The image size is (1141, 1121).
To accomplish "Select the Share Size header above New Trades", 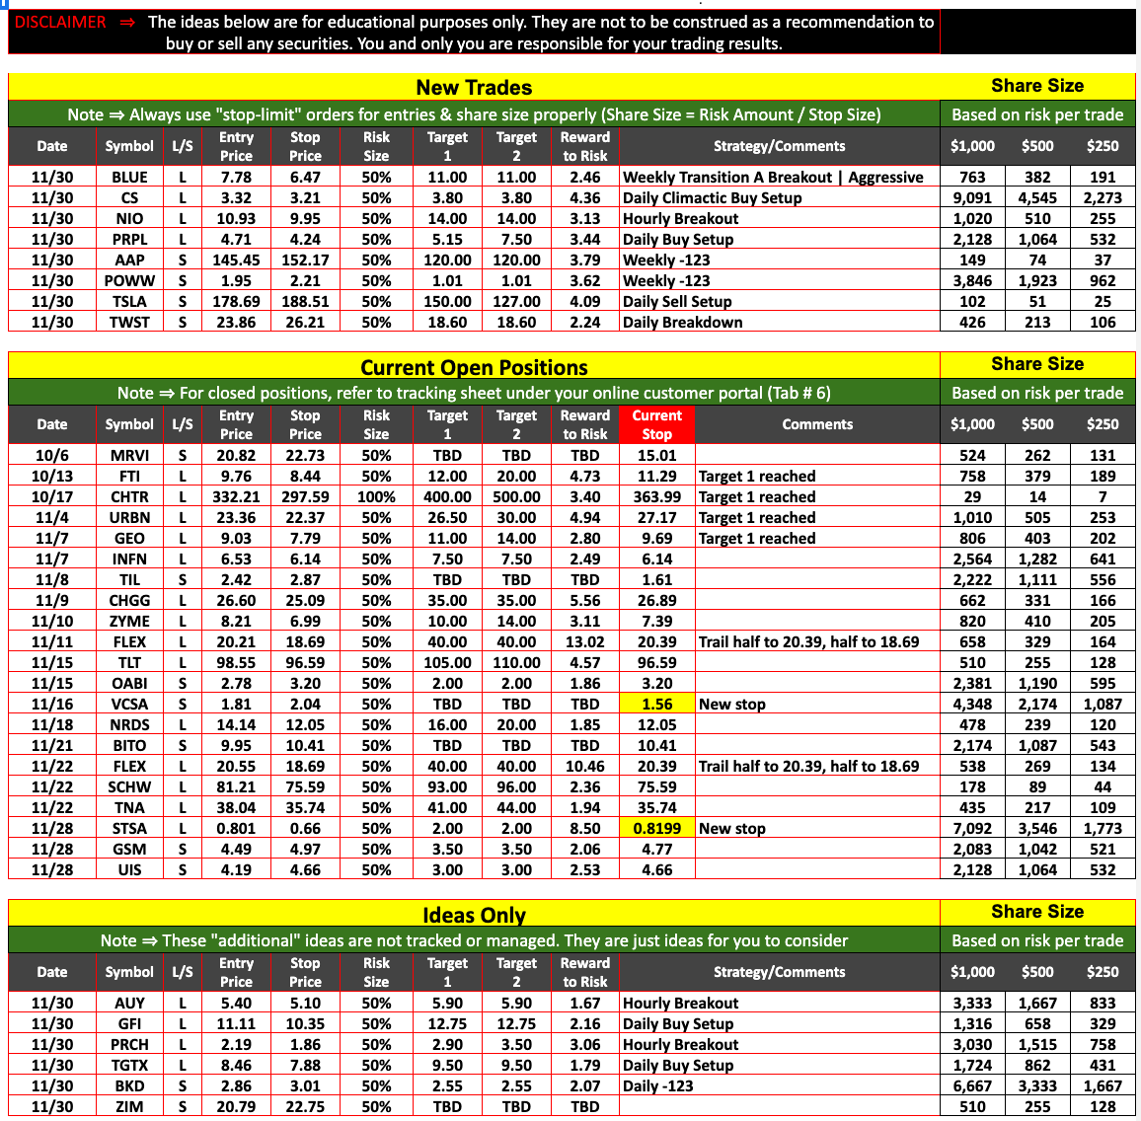I will pyautogui.click(x=1037, y=86).
